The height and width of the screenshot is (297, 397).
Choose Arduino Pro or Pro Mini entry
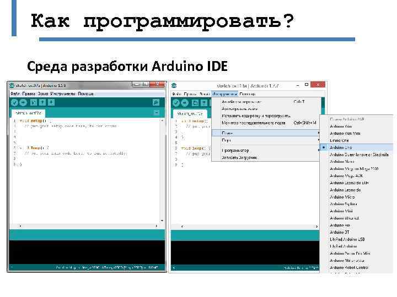coord(357,254)
